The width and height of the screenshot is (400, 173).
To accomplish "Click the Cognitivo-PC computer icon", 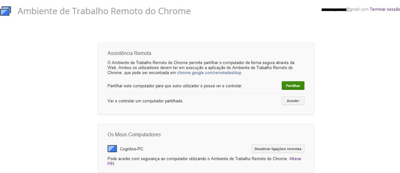I will pyautogui.click(x=112, y=149).
